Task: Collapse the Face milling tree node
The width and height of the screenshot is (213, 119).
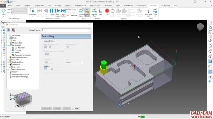Action: 8,45
